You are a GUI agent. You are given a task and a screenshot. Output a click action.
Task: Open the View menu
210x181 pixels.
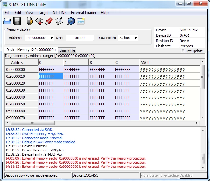[29, 13]
